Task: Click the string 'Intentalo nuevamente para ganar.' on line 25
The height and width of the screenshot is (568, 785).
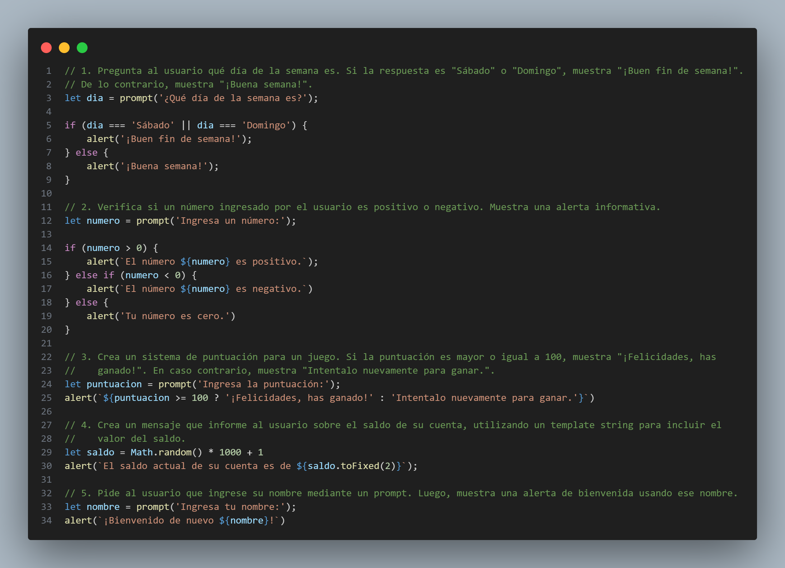Action: [484, 398]
